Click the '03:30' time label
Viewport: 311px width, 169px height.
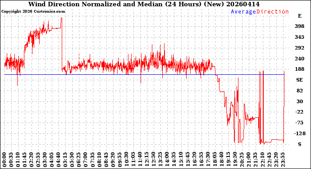tap(45, 160)
